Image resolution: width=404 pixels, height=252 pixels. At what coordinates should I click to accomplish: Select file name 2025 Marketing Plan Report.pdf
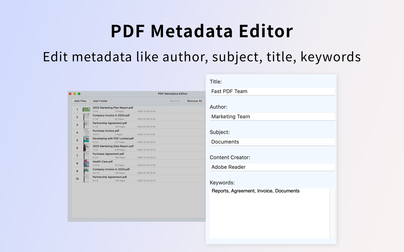(x=113, y=108)
